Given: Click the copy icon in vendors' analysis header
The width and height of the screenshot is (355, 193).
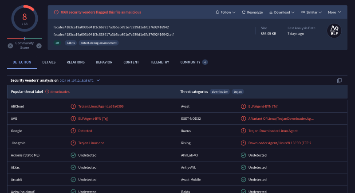Looking at the screenshot, I should pos(339,80).
